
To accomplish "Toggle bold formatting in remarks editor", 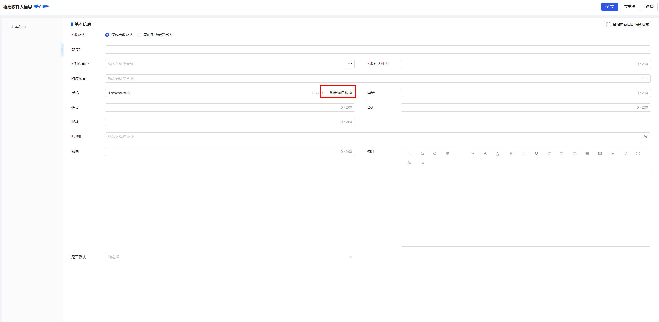I will (511, 154).
